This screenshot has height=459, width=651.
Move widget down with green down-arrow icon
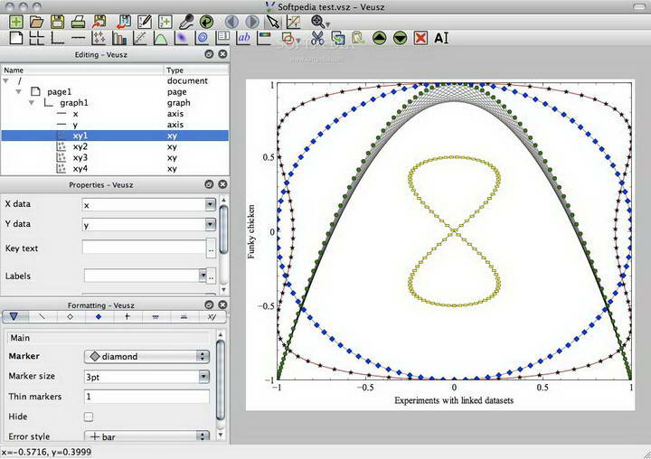click(x=400, y=38)
